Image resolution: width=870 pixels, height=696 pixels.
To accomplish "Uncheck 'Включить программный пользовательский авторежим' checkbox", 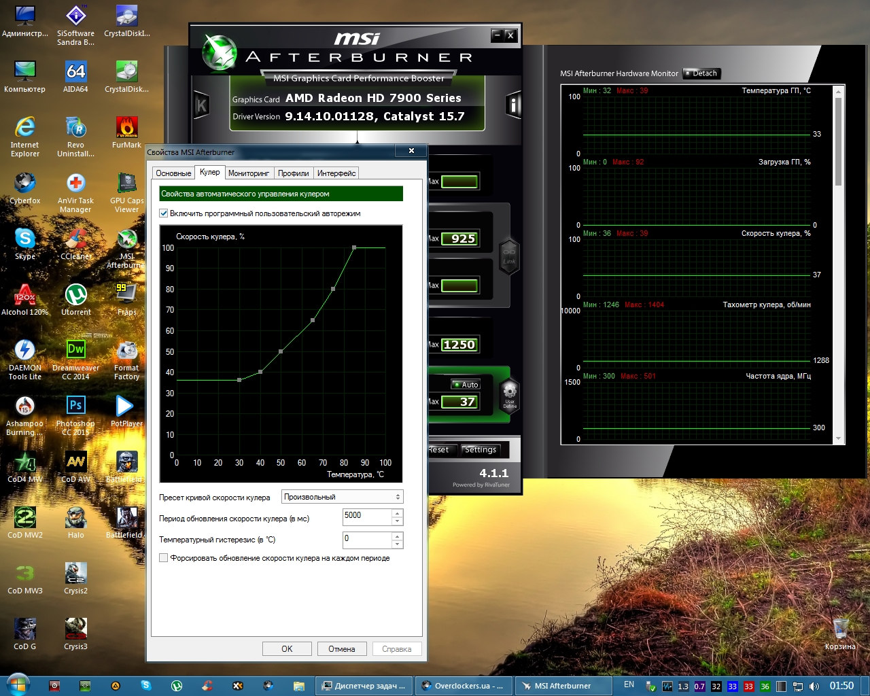I will [x=163, y=213].
